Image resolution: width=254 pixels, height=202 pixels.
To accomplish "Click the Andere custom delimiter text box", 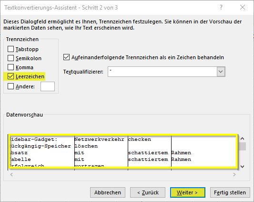I will coord(48,86).
